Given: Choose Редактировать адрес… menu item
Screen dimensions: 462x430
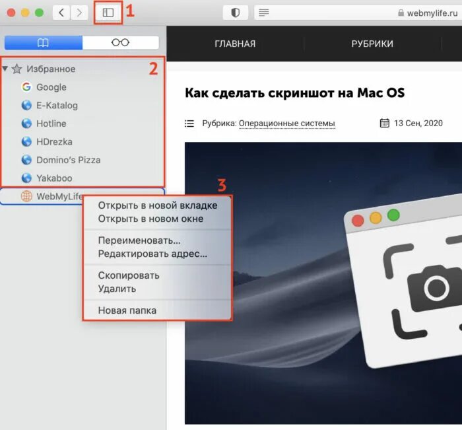Looking at the screenshot, I should click(x=157, y=254).
